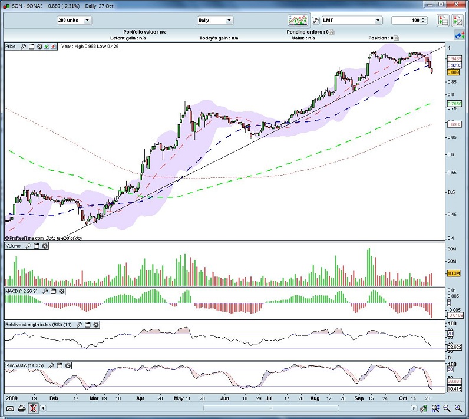
Task: Toggle the crossed-out red X tool button
Action: coord(33,408)
